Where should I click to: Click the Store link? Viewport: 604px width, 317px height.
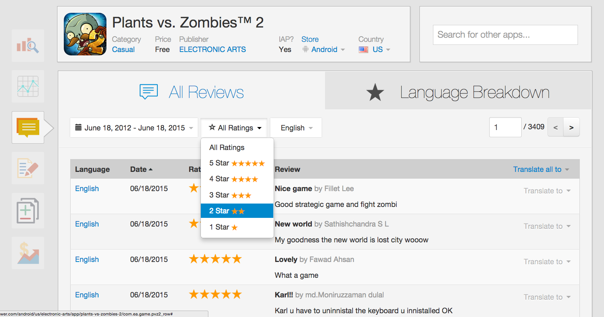[x=310, y=39]
